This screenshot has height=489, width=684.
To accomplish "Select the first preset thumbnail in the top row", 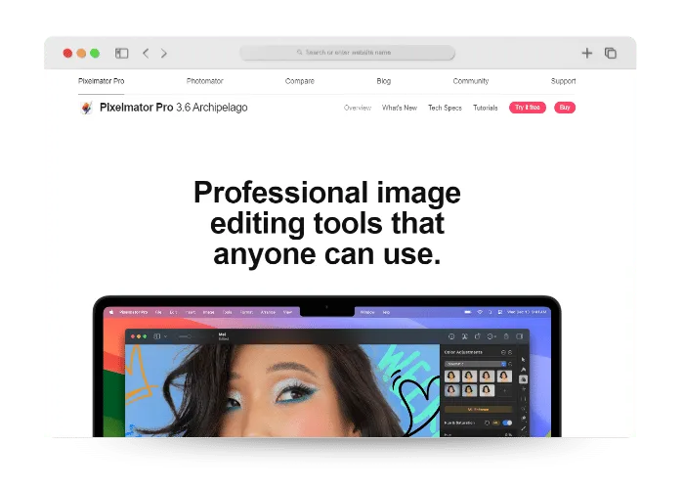I will 451,377.
